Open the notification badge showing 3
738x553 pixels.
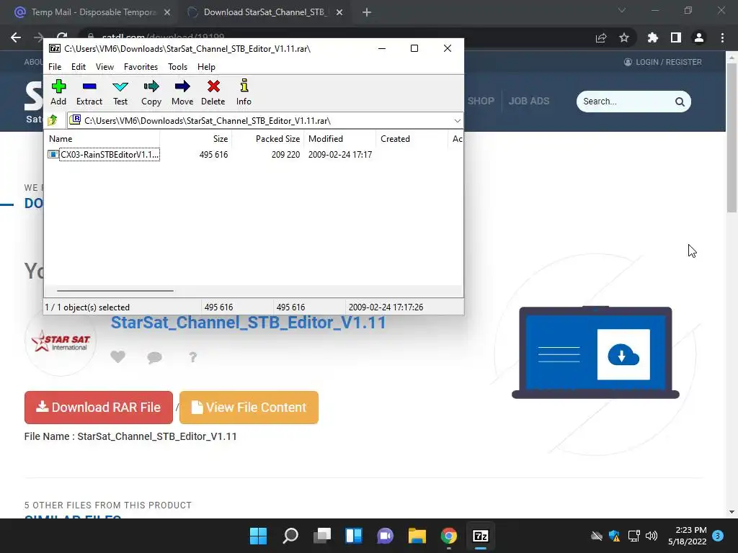718,536
